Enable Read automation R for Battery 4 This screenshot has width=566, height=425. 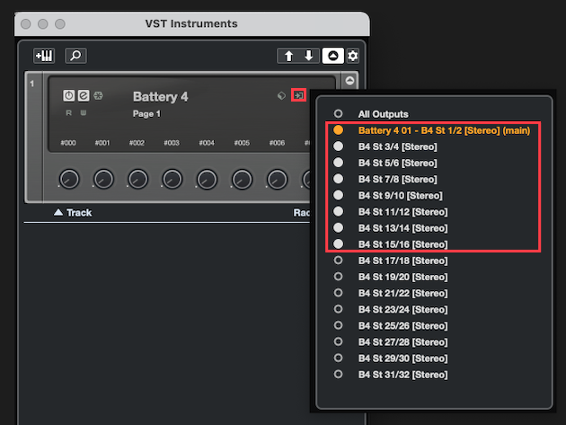pos(68,113)
